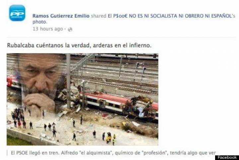Click the caption starting 'El PSOE llegó en tren'
Screen dimensions: 239x160
click(113, 153)
